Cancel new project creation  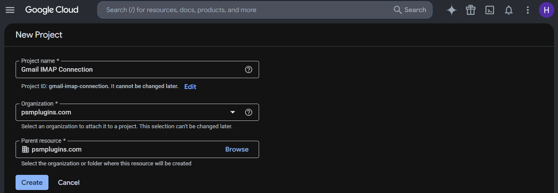pyautogui.click(x=69, y=182)
